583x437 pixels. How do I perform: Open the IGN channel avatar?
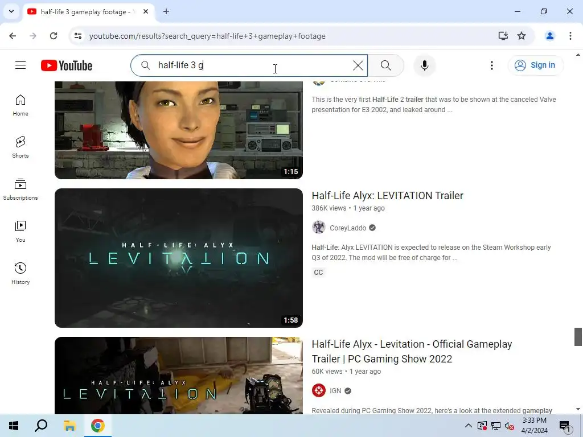319,390
